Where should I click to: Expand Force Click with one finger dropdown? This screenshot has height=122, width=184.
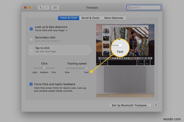tap(67, 30)
